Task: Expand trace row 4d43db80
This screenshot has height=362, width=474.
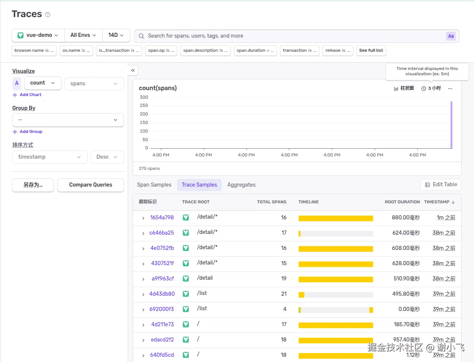Action: (x=143, y=295)
